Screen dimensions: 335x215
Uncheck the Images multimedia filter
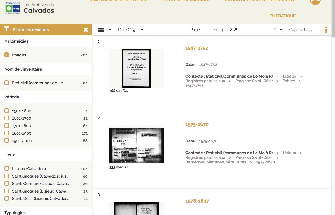click(7, 55)
